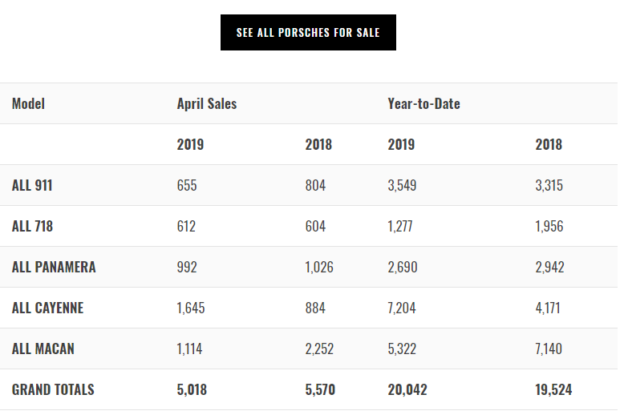
Task: Select the ALL PANAMERA row label
Action: [x=54, y=268]
